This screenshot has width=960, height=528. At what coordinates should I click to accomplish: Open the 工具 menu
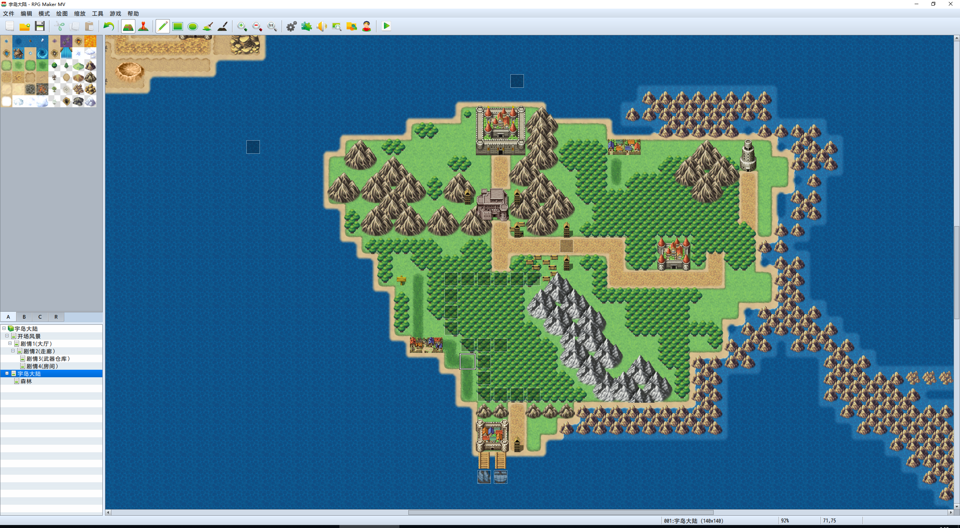click(x=97, y=13)
